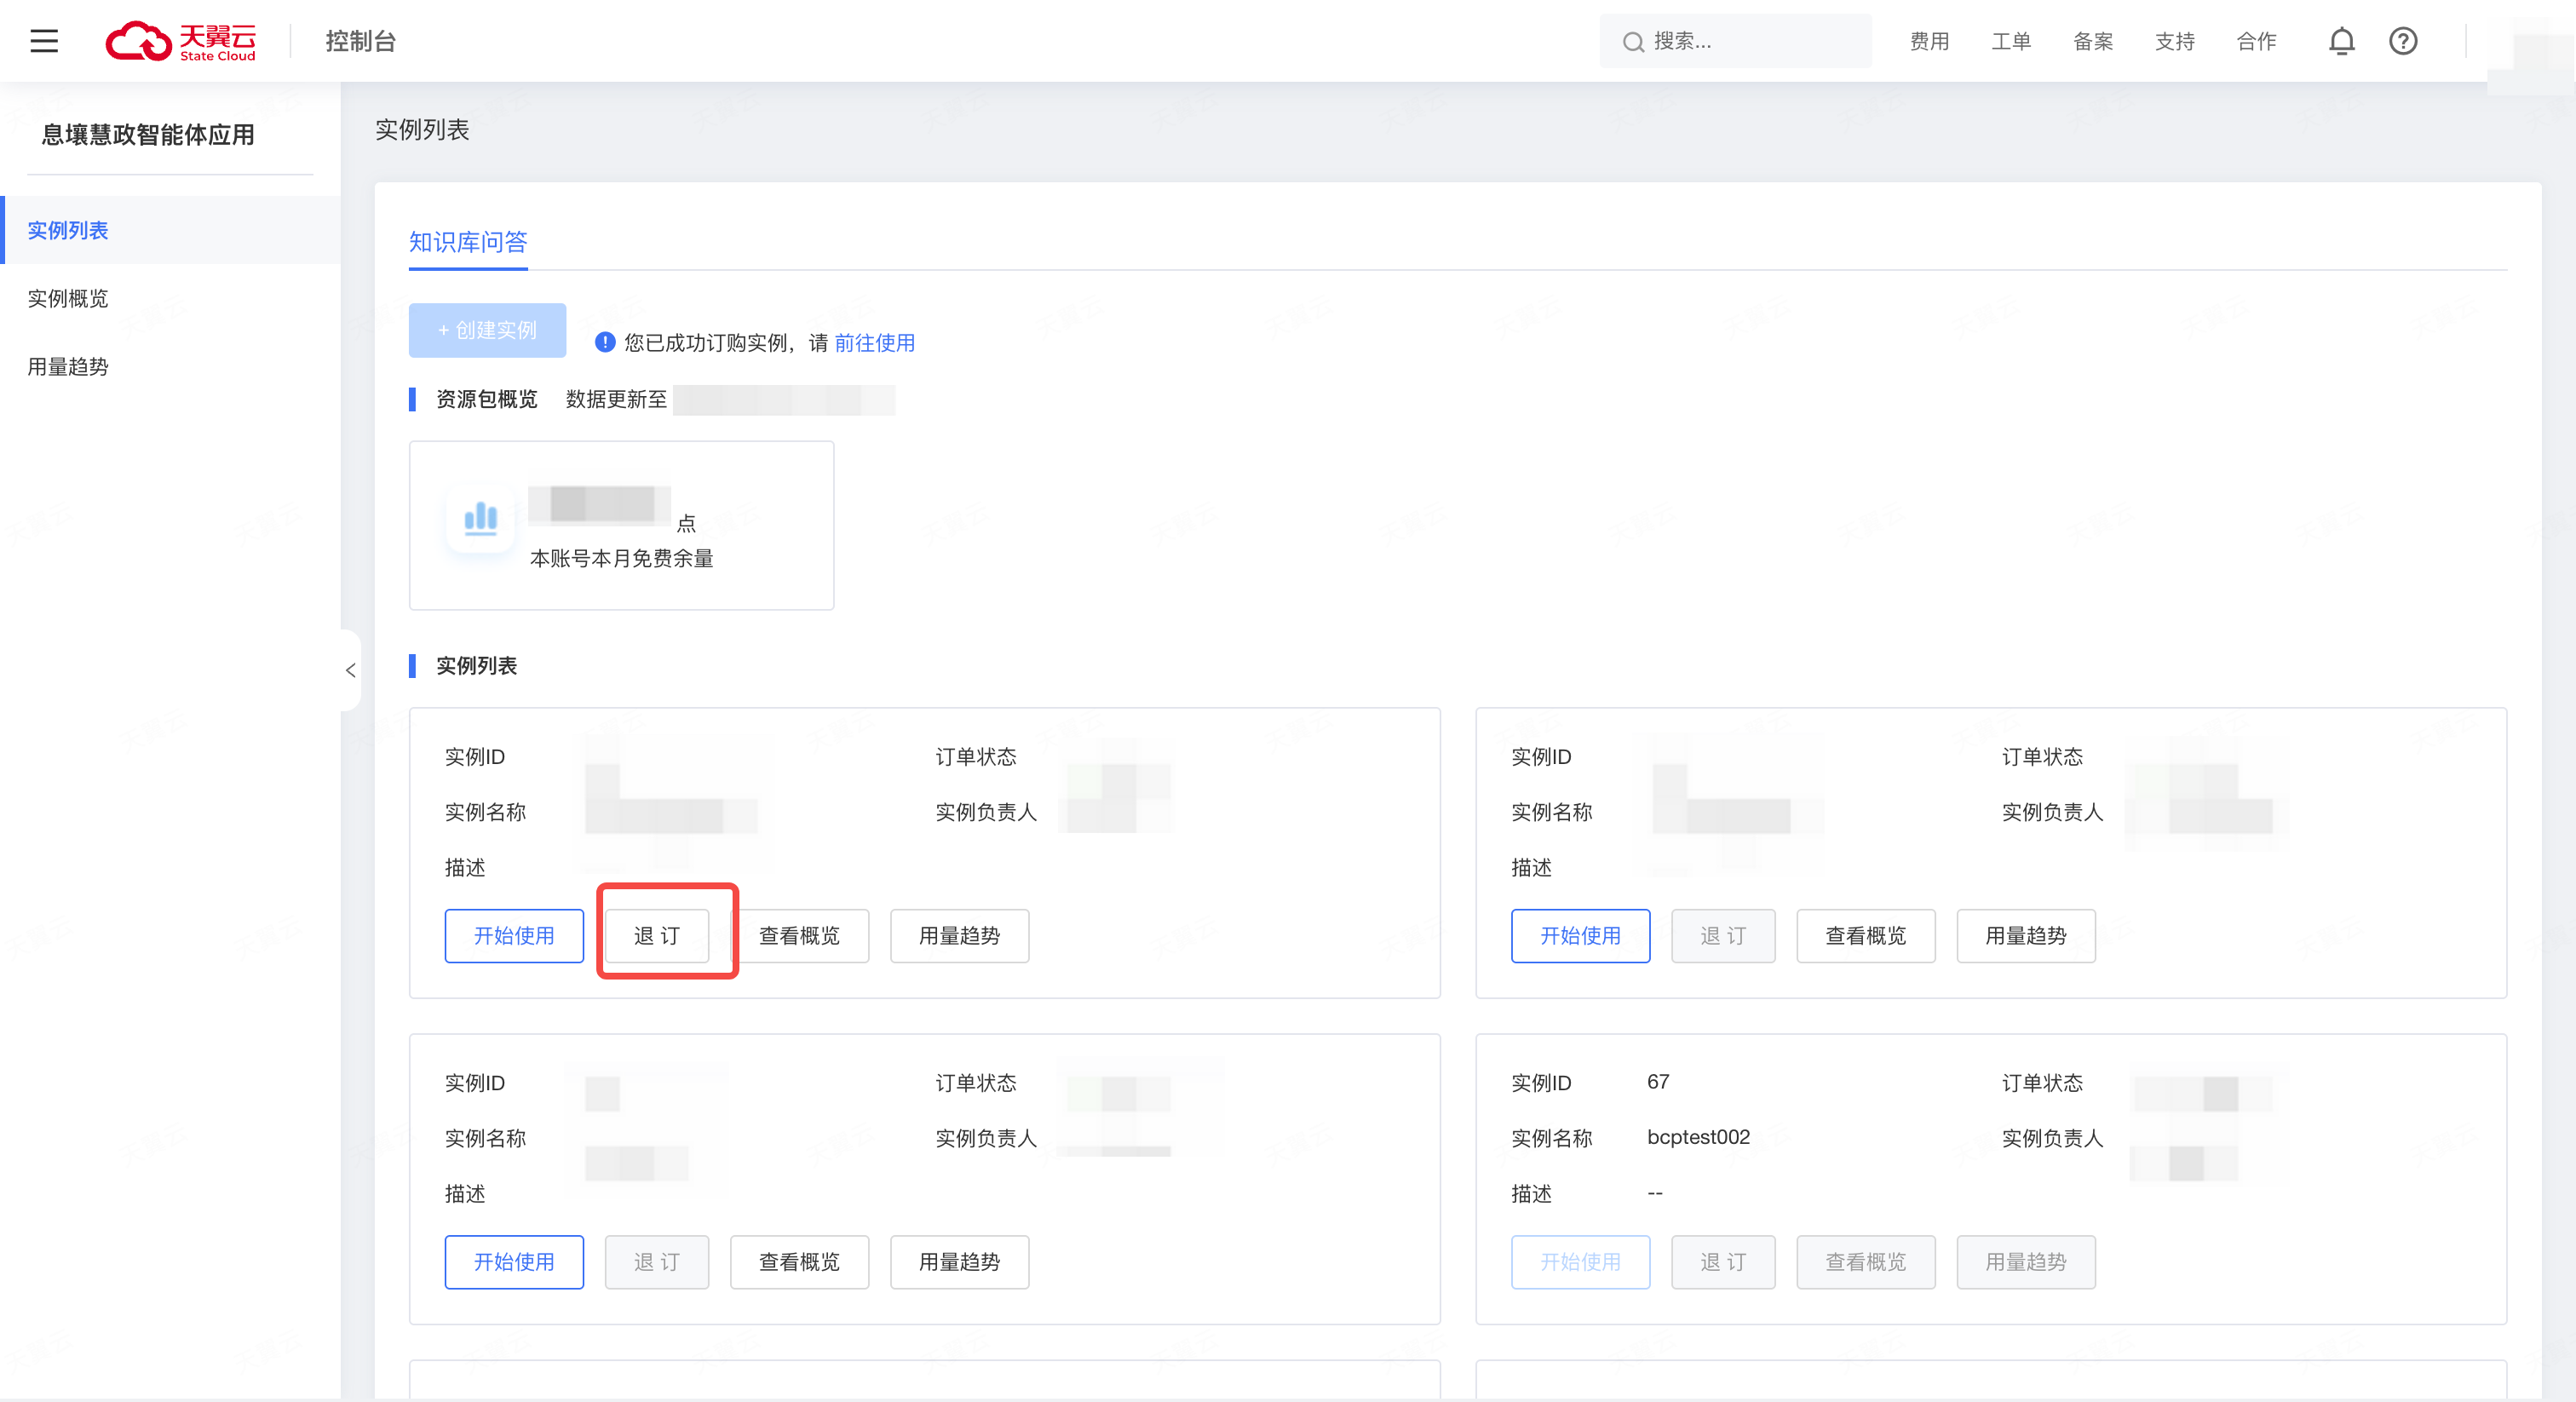Open the 支持 menu

[2175, 41]
